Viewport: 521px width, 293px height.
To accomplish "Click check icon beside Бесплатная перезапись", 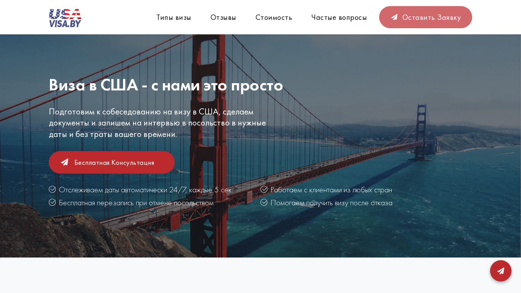I will 52,202.
